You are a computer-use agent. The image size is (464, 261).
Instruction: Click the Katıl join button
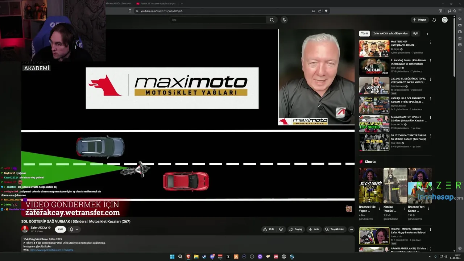click(61, 229)
